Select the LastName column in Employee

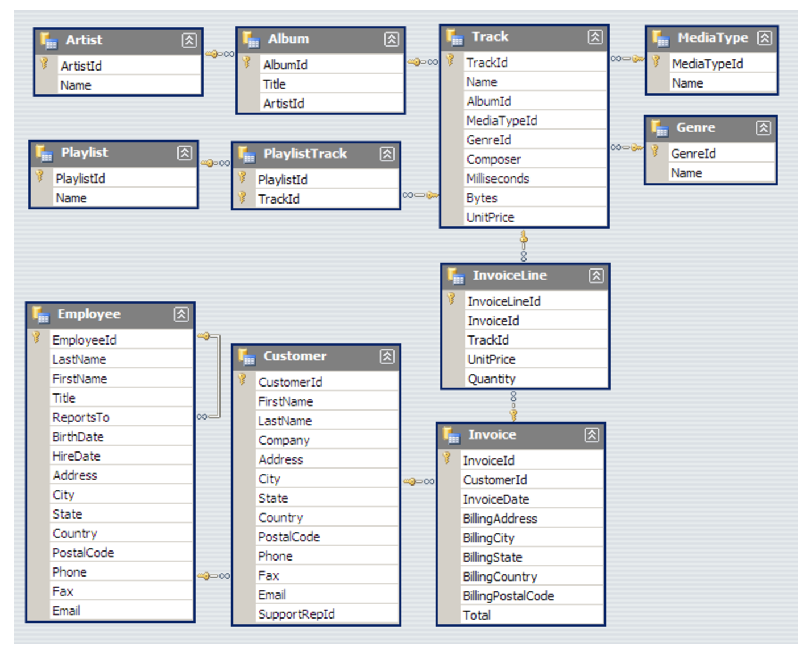122,359
